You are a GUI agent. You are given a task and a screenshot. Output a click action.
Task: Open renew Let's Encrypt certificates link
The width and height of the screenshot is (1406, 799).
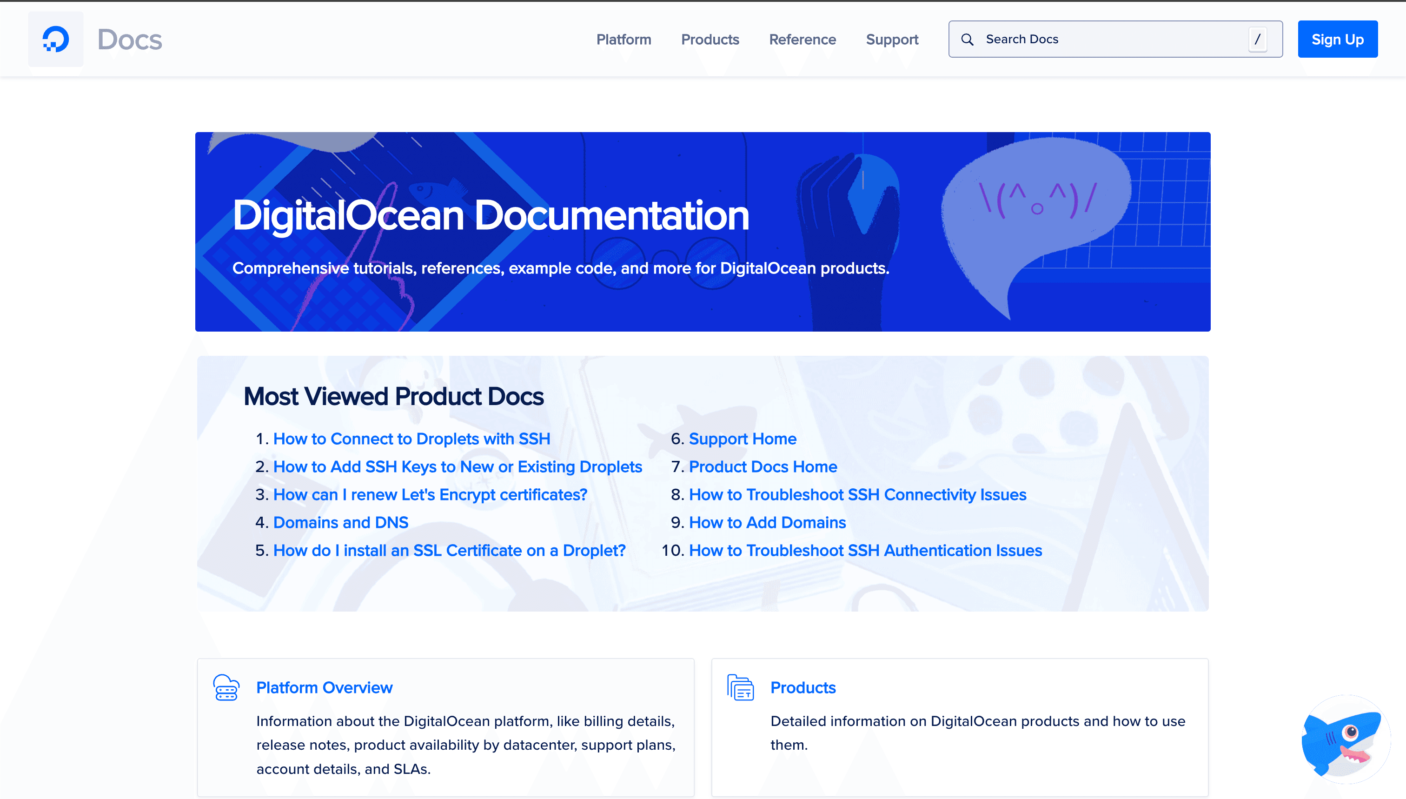pyautogui.click(x=430, y=494)
